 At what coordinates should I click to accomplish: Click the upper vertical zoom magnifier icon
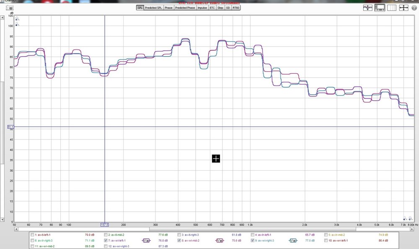click(17, 18)
